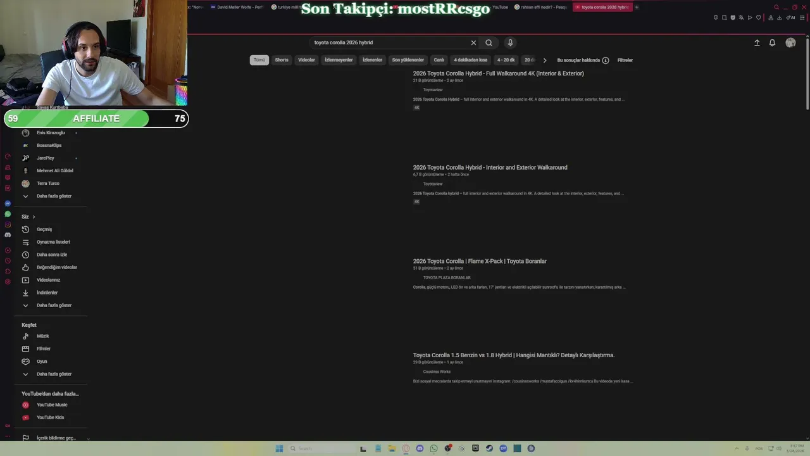This screenshot has height=456, width=810.
Task: Click the info icon beside Bu sonuçlar hakkında
Action: [x=606, y=60]
